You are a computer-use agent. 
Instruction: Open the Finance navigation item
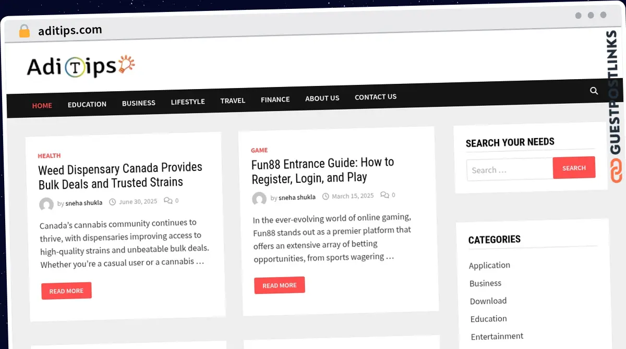275,99
